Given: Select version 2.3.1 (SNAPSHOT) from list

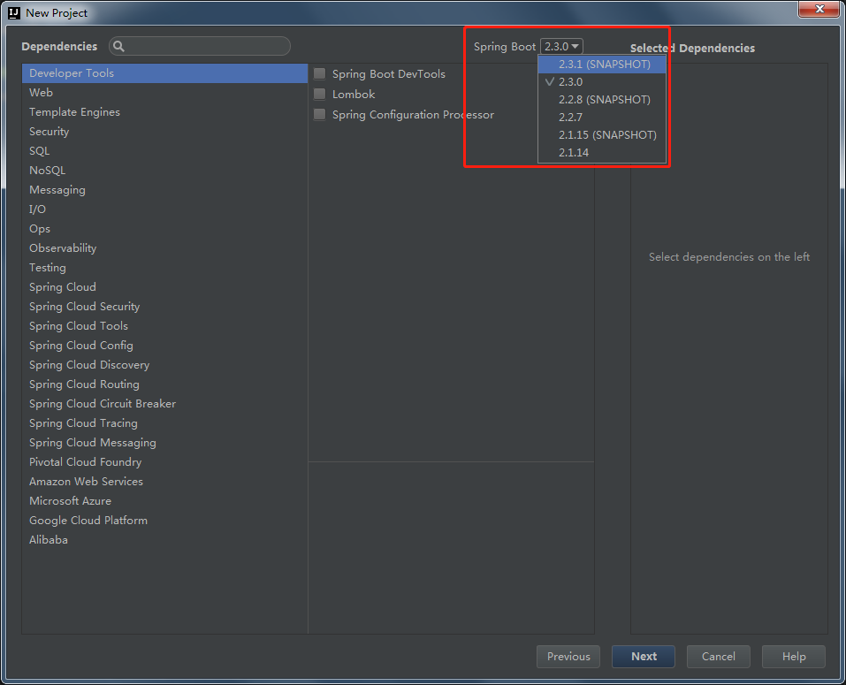Looking at the screenshot, I should (x=602, y=64).
